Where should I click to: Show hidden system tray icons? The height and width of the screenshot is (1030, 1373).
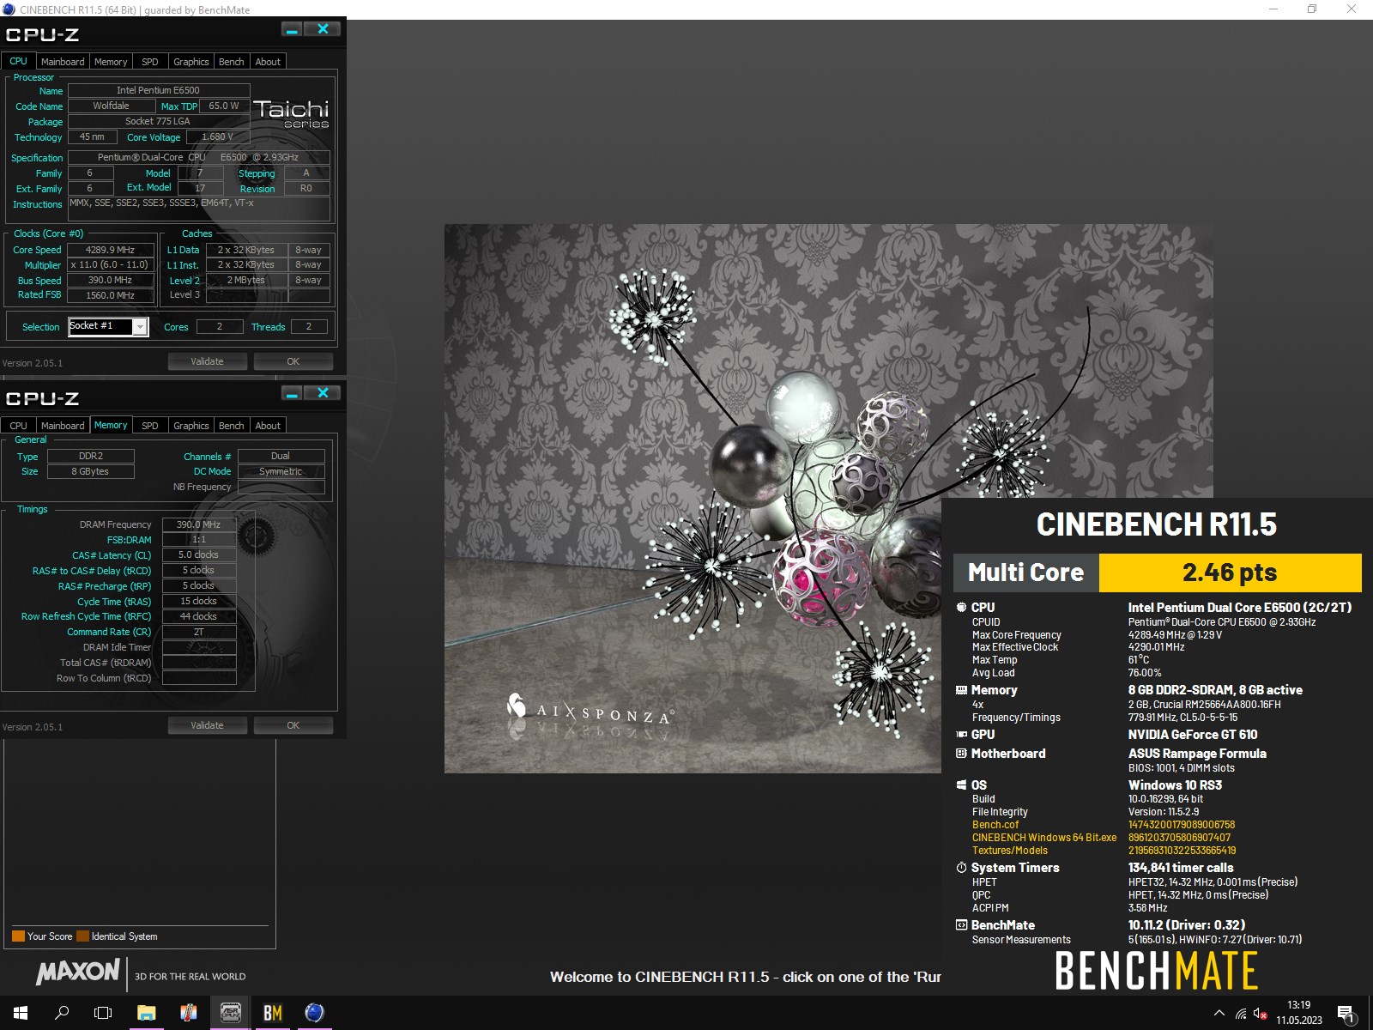(1219, 1014)
